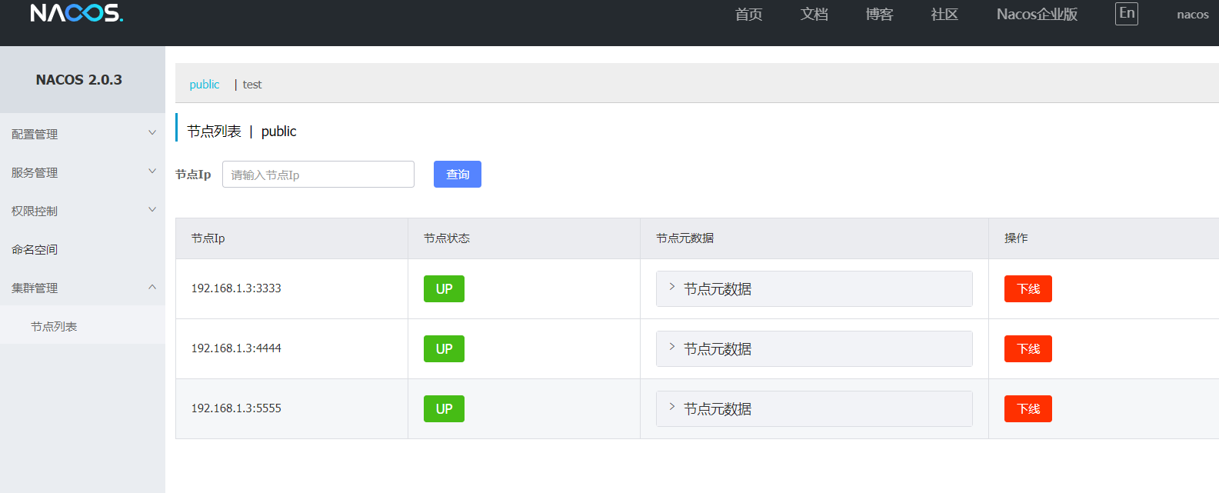Focus the 节点Ip search input field

click(x=318, y=175)
